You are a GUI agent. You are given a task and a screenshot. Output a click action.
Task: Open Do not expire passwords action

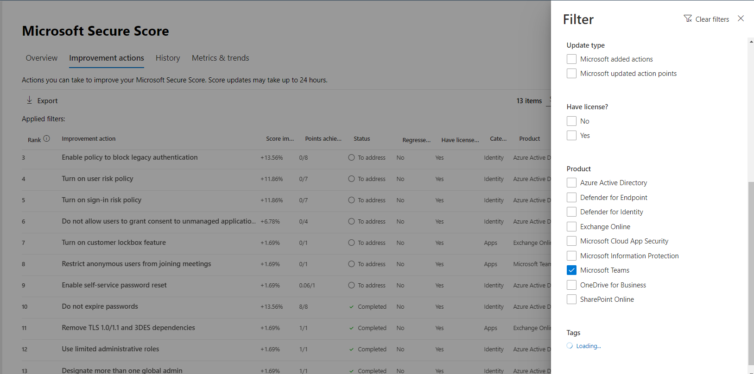point(100,306)
